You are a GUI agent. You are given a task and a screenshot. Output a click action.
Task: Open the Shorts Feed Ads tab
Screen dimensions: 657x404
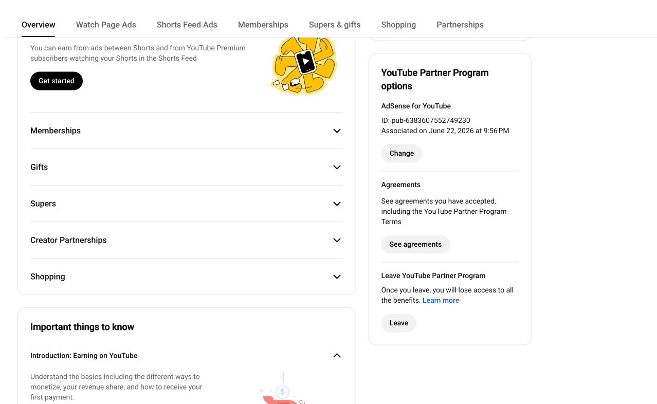(x=187, y=25)
